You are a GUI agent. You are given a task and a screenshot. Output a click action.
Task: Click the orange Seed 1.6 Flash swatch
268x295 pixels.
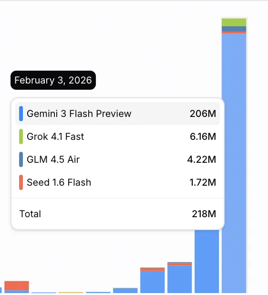(x=21, y=182)
